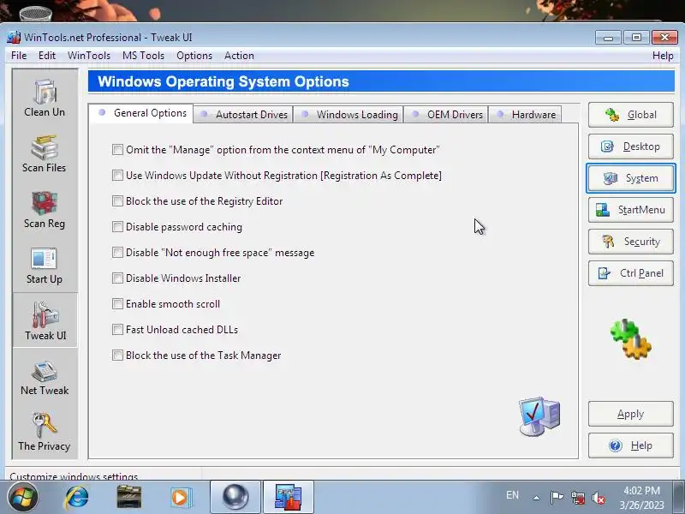The image size is (685, 514).
Task: Click the Ctrl Panel button
Action: click(631, 273)
